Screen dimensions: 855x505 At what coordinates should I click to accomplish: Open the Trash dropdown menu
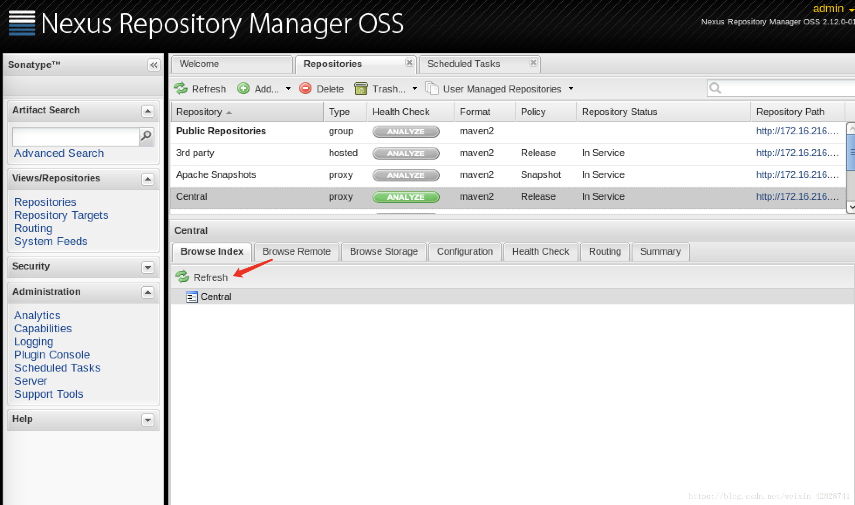386,89
